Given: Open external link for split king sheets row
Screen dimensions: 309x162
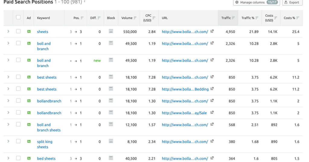Looking at the screenshot, I should coord(212,141).
